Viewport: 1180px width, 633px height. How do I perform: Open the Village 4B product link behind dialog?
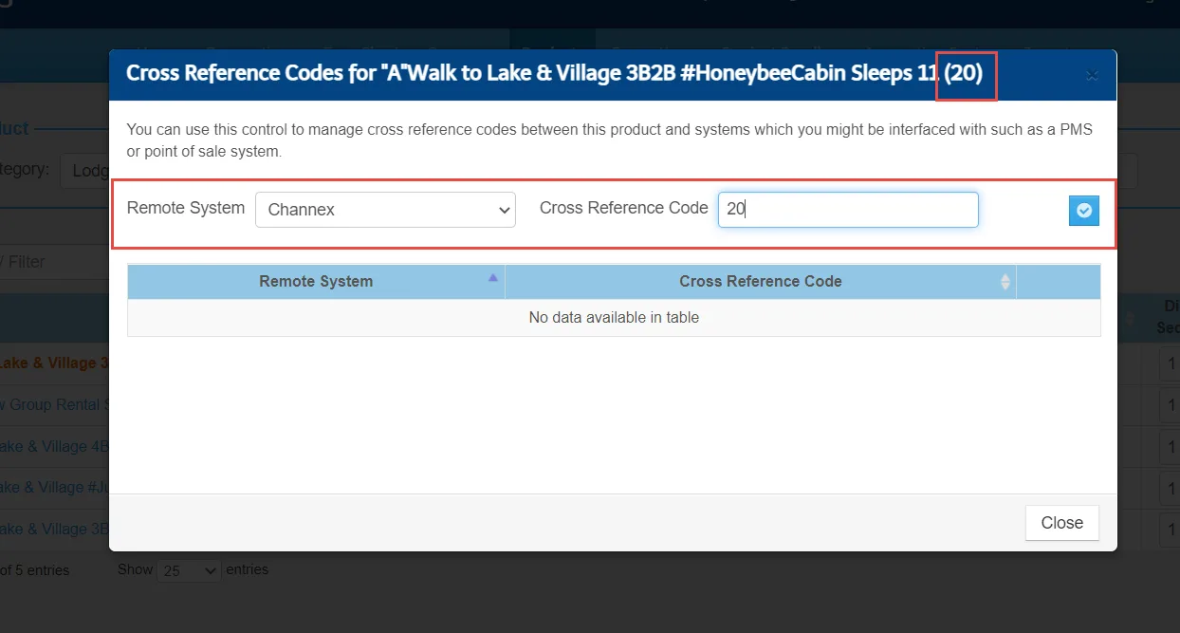click(54, 446)
